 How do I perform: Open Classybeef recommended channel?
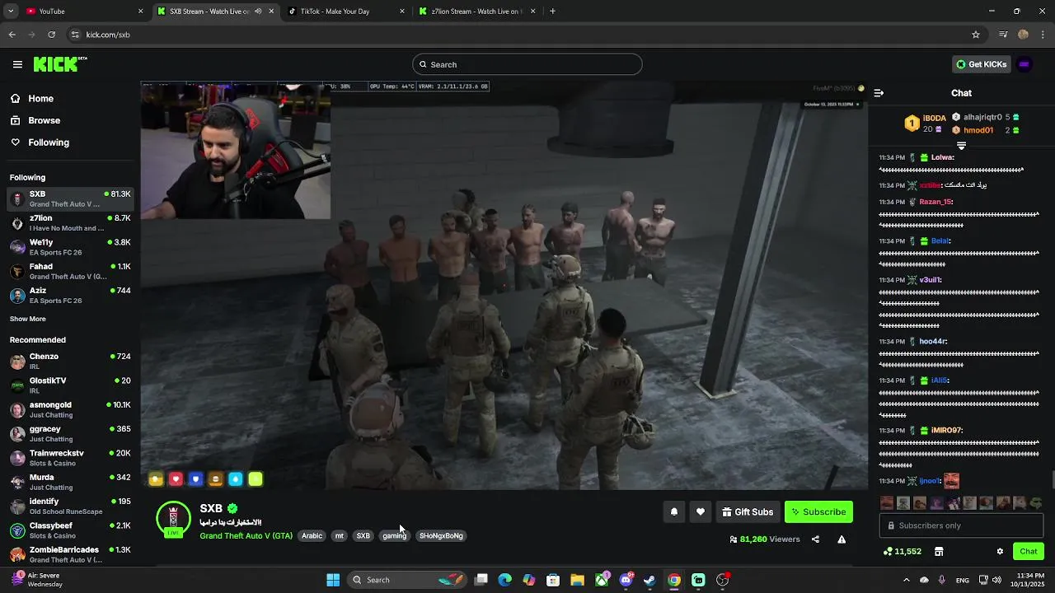[x=70, y=530]
